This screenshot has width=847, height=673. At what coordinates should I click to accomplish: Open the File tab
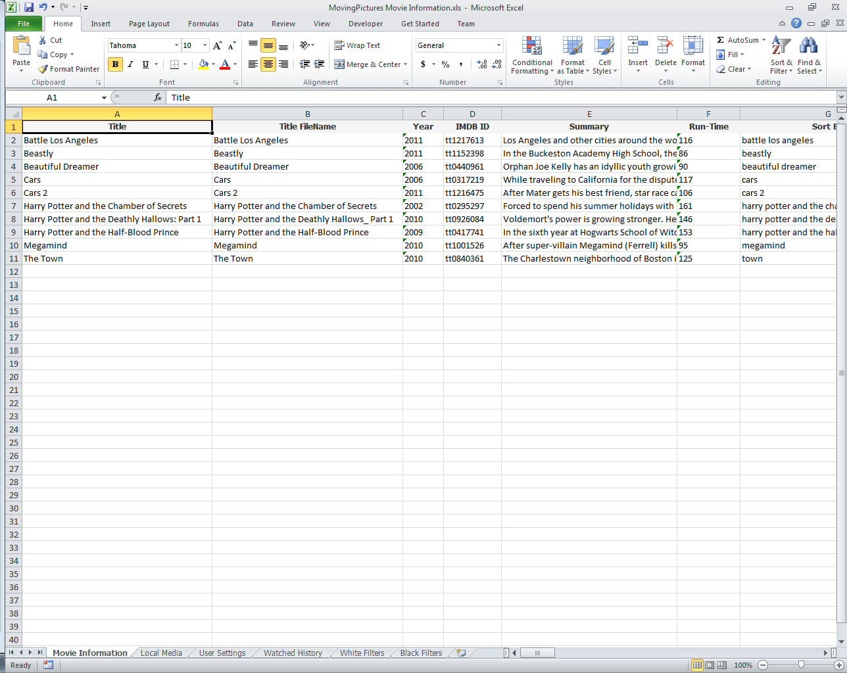tap(24, 24)
